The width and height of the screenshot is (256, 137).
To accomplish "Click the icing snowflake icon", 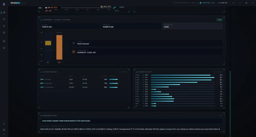I will pos(74,43).
